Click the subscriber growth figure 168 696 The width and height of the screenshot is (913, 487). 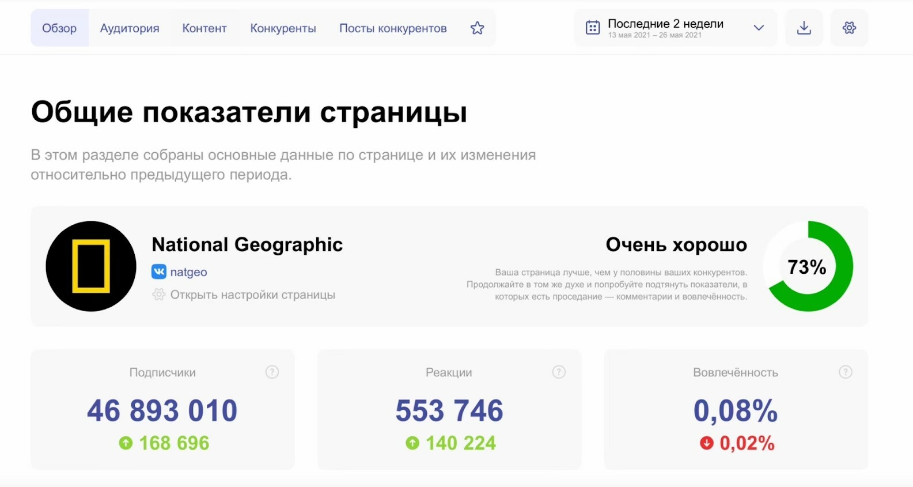pos(174,443)
